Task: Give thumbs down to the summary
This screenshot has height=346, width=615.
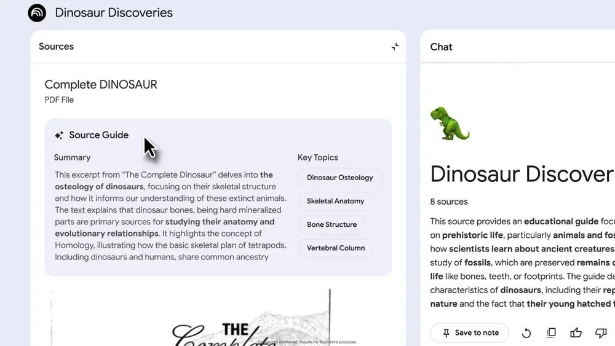Action: point(601,332)
